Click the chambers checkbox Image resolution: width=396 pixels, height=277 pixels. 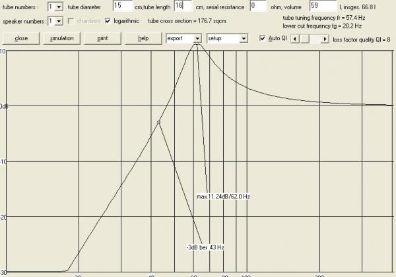click(71, 21)
